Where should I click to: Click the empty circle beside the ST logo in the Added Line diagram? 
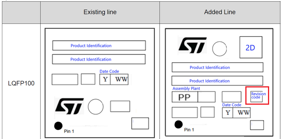click(219, 49)
